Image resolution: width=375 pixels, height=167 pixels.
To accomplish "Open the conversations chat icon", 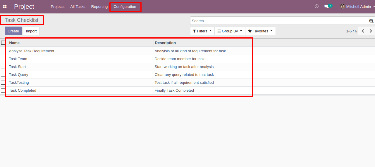I will coord(327,6).
